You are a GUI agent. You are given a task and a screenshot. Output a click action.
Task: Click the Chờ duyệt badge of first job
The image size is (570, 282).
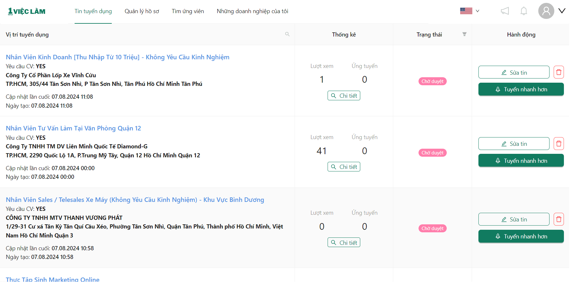pos(432,81)
